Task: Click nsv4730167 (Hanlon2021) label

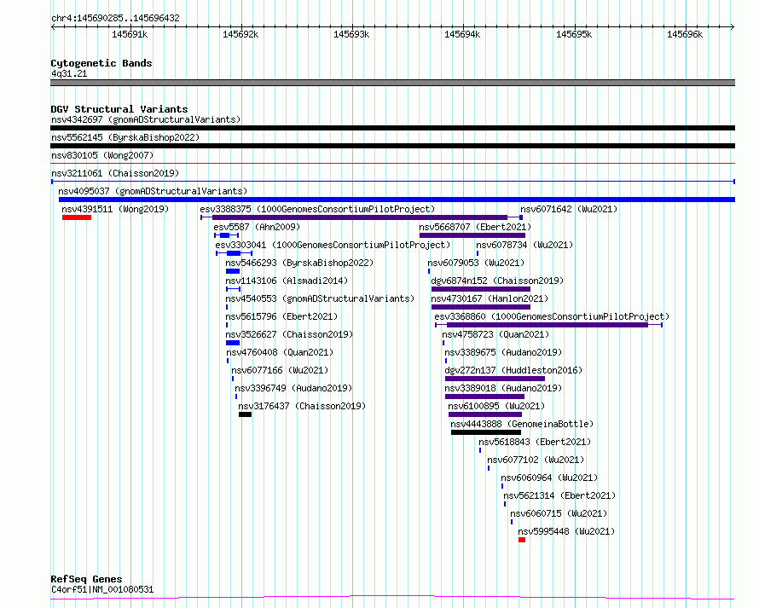Action: [490, 298]
